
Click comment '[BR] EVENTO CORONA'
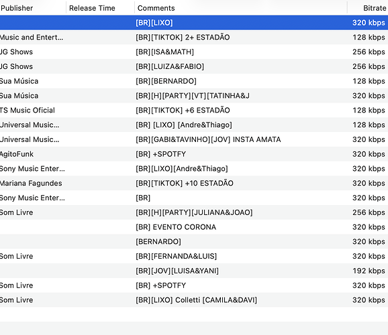[x=176, y=226]
